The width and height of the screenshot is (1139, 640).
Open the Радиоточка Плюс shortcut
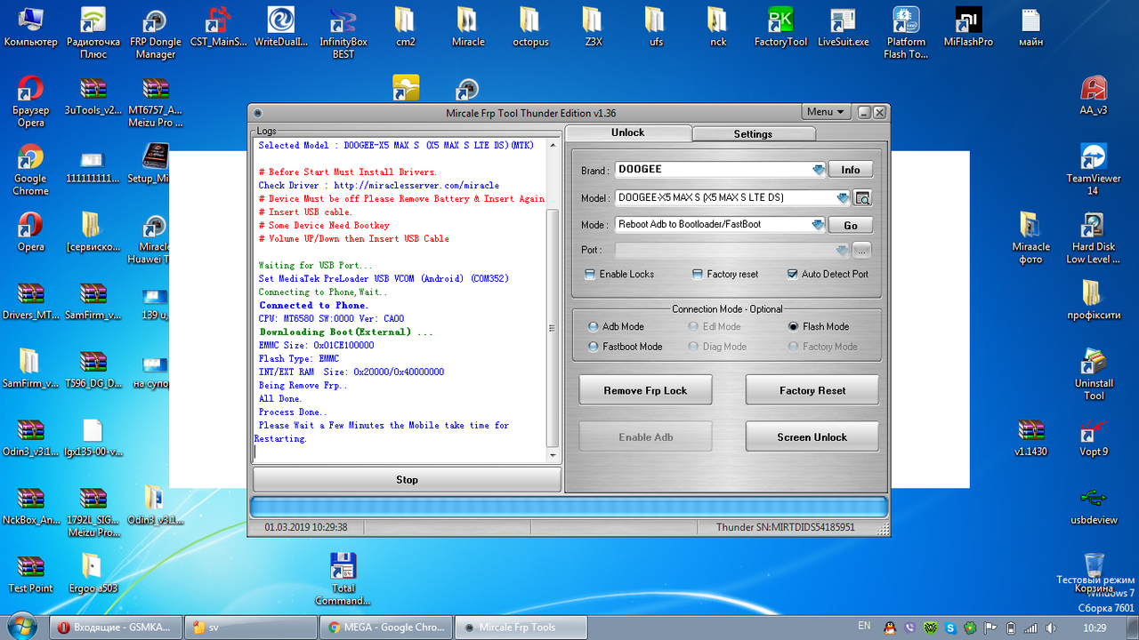pyautogui.click(x=93, y=33)
